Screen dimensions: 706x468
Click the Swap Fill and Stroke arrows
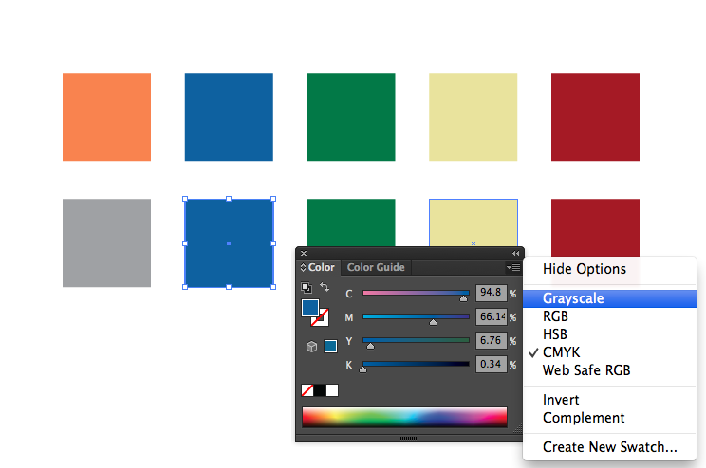point(325,287)
